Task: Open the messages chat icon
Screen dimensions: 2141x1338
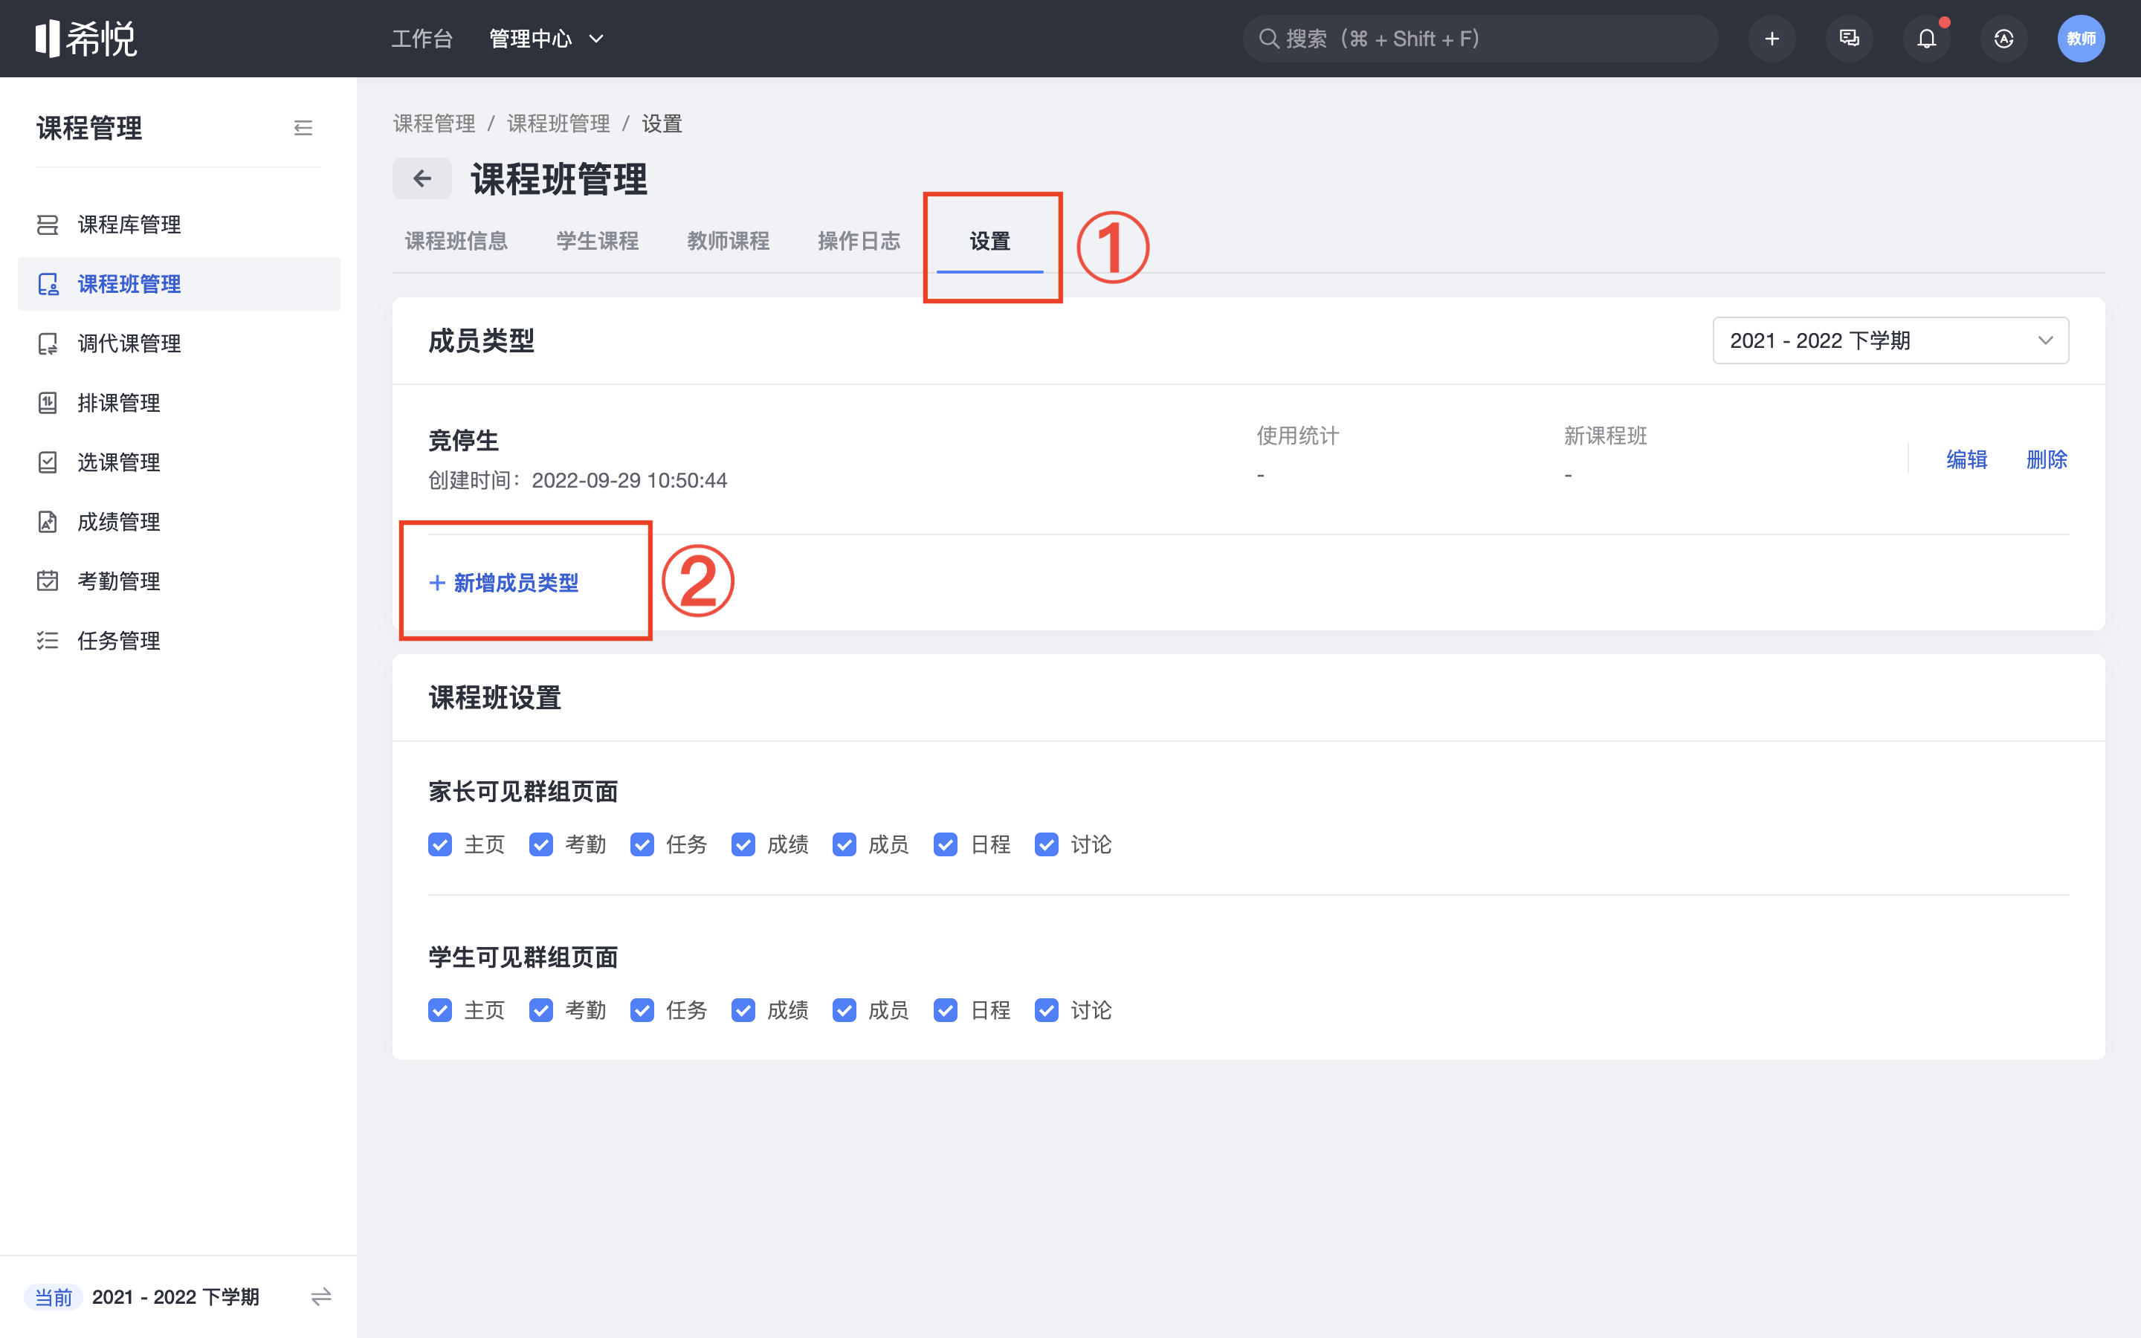Action: pos(1849,39)
